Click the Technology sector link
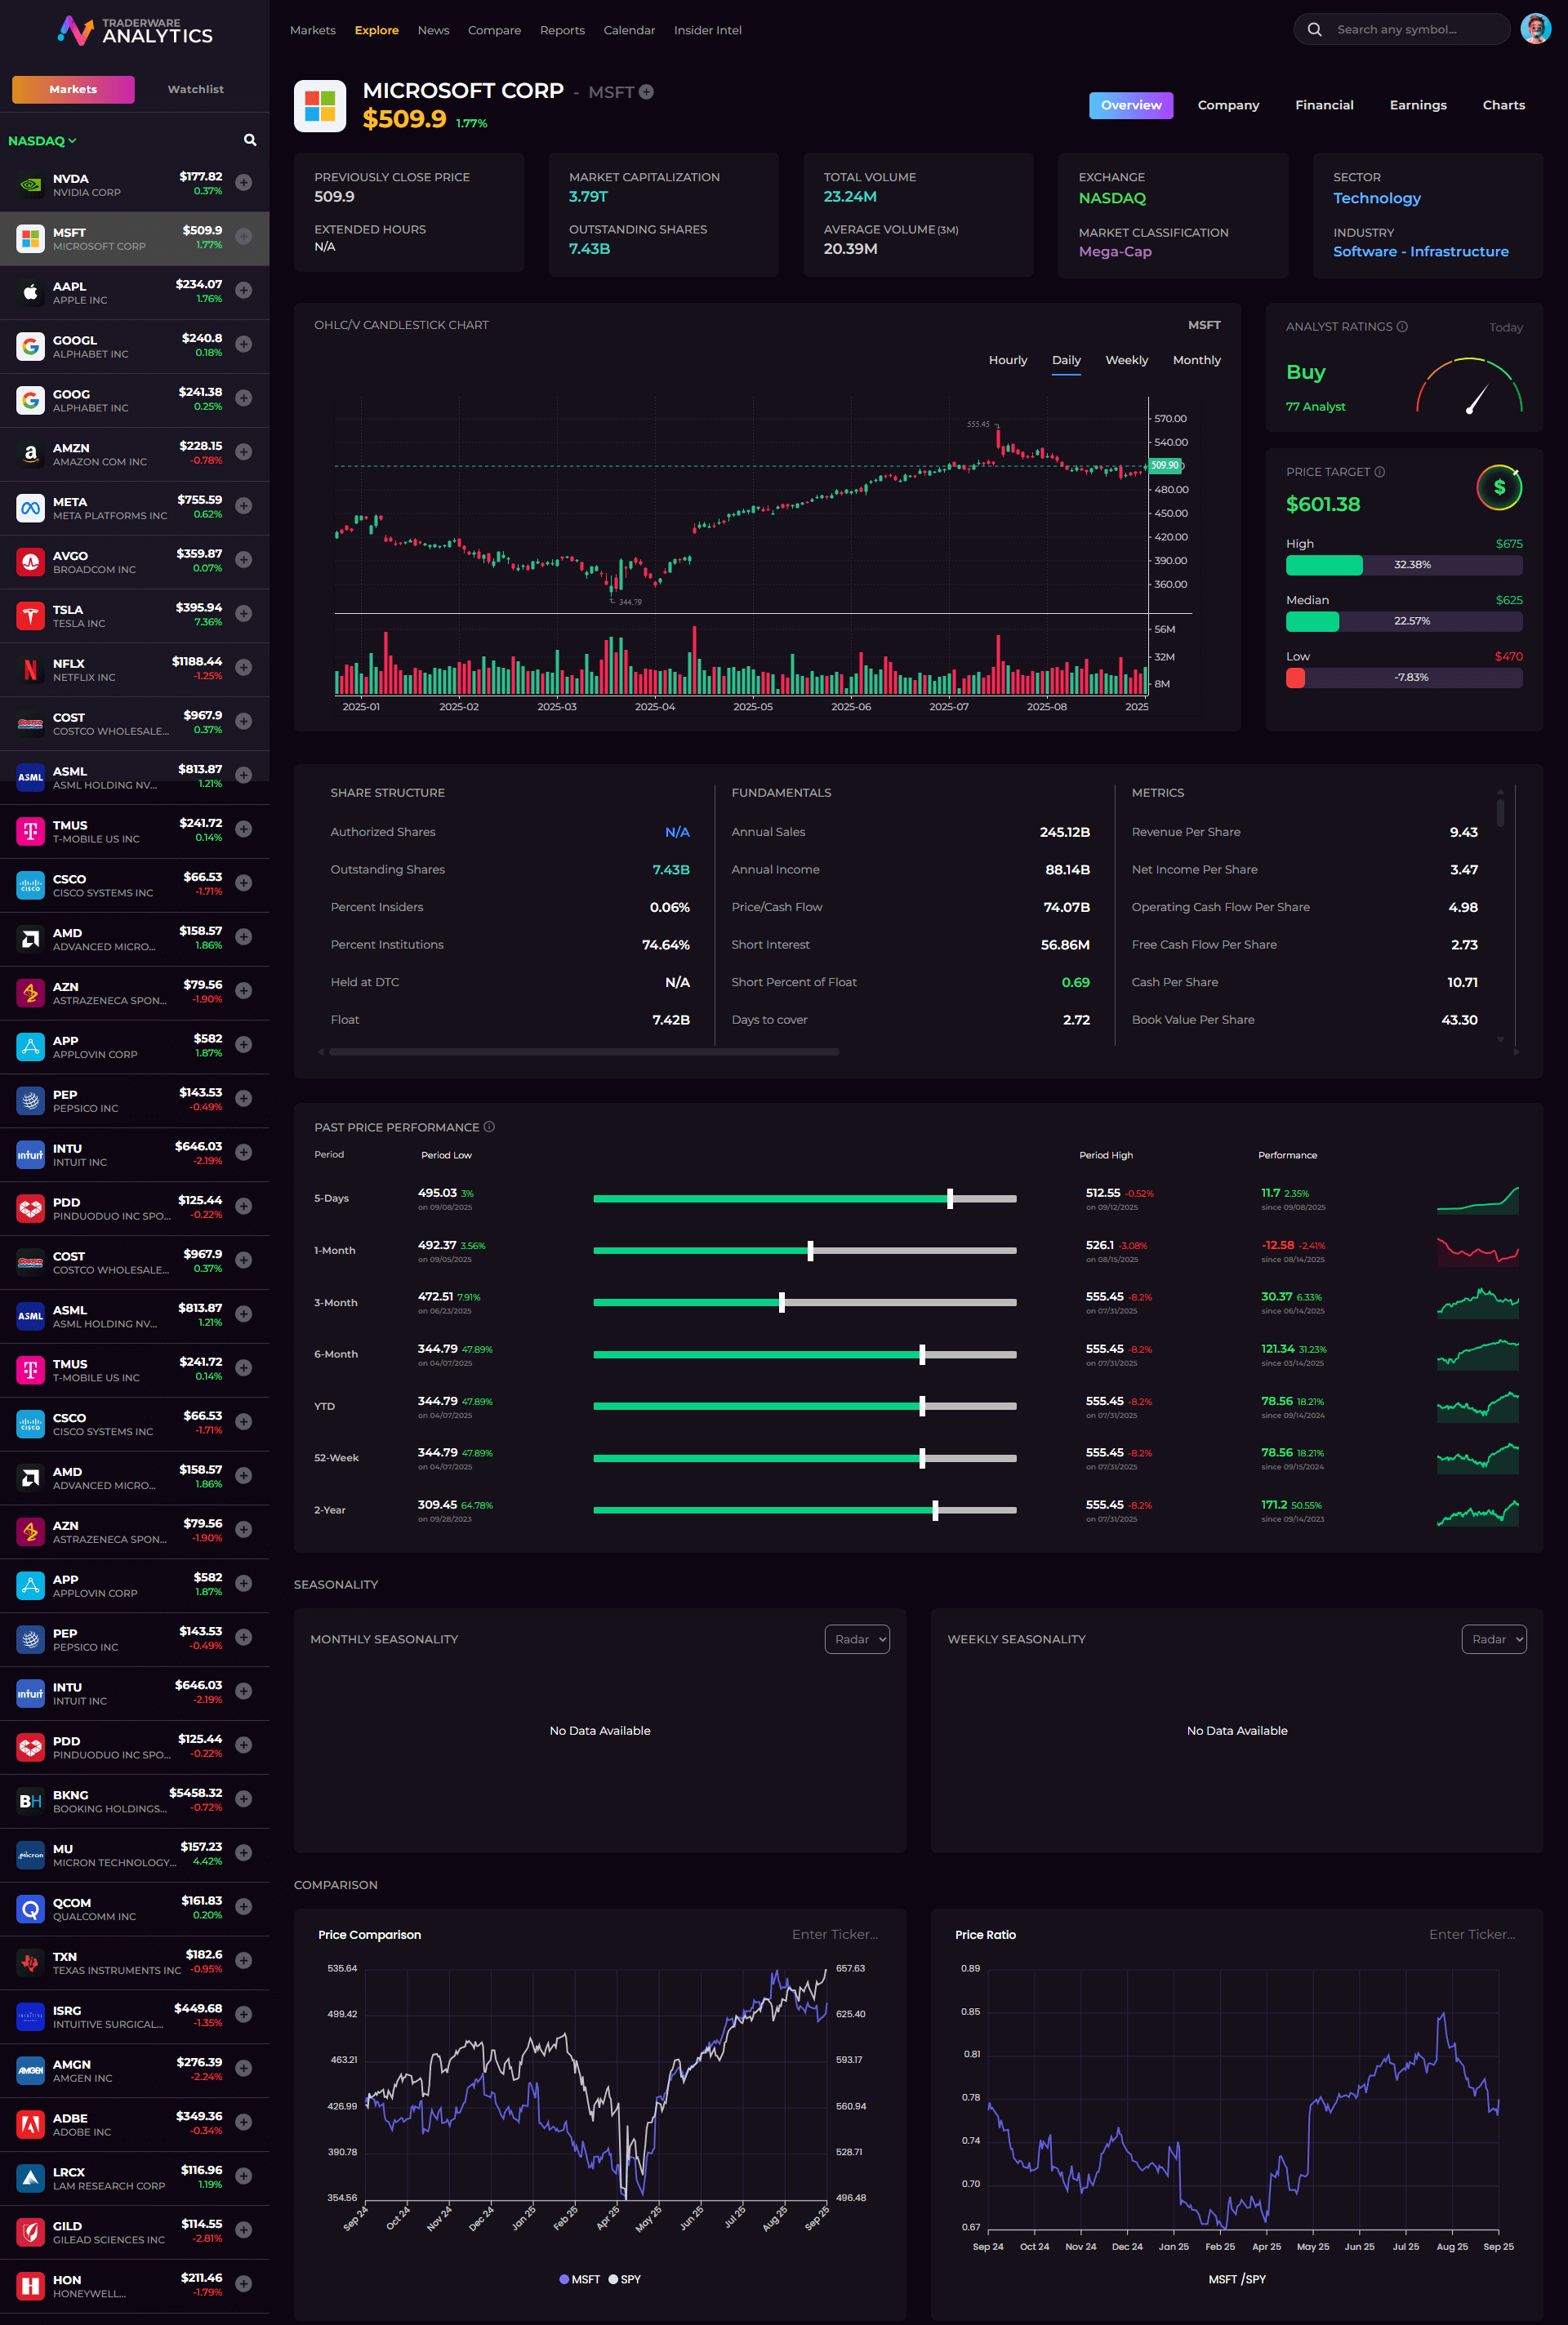This screenshot has height=2325, width=1568. point(1376,198)
